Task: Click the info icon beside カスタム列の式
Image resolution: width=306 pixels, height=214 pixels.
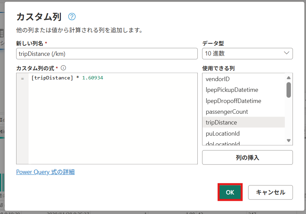Action: 64,68
